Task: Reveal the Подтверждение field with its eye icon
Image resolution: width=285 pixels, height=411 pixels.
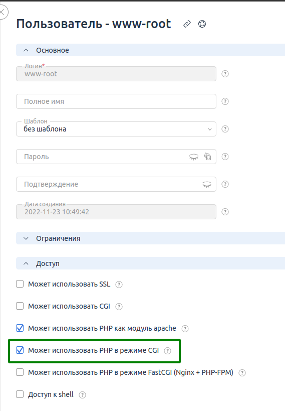Action: click(207, 184)
